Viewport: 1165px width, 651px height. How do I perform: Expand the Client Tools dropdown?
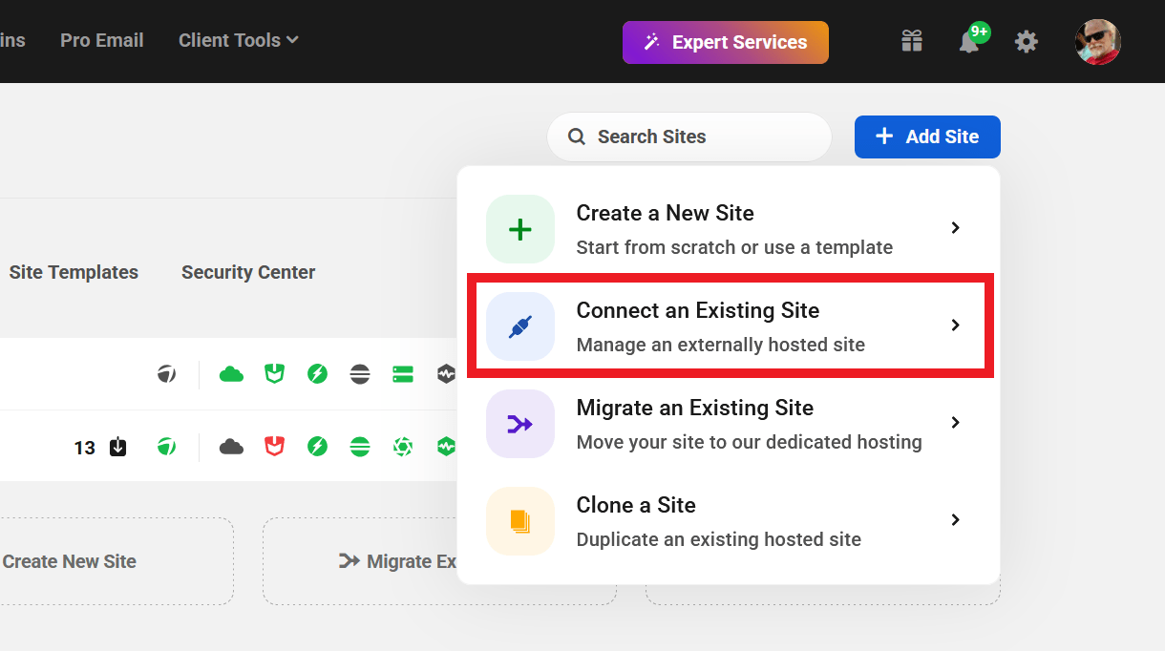pos(237,40)
